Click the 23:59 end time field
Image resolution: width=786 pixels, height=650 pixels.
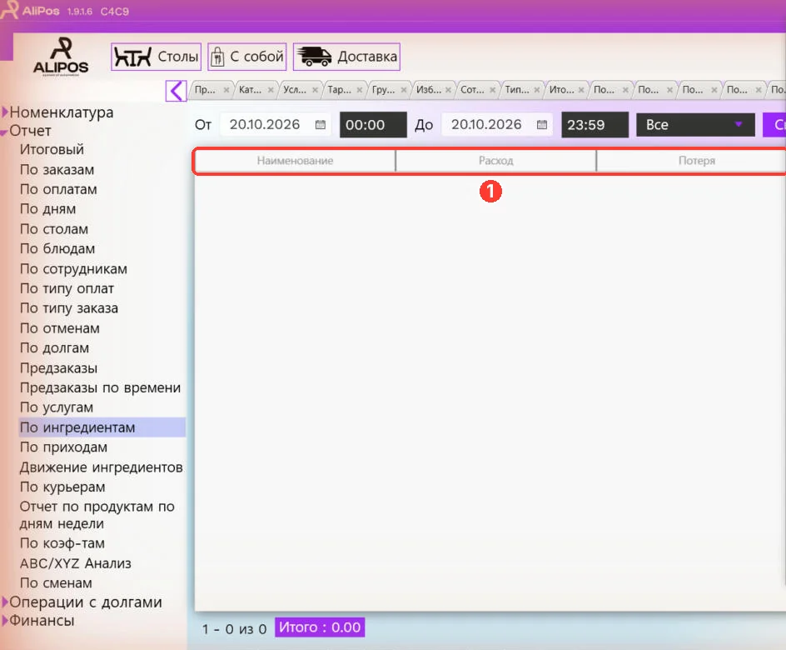pos(594,124)
